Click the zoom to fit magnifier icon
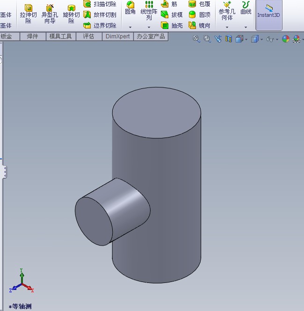 196,39
